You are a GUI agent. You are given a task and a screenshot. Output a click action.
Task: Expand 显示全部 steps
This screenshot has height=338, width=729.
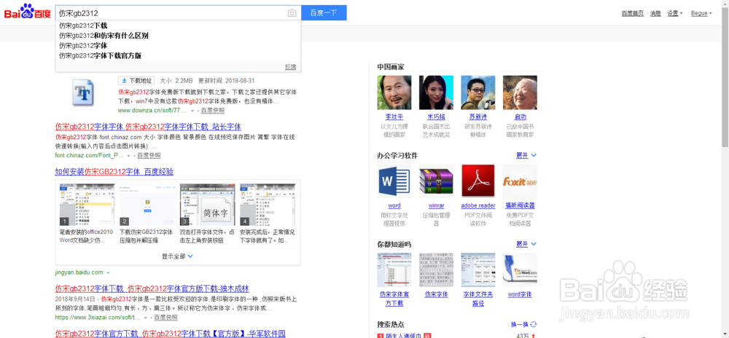point(177,256)
